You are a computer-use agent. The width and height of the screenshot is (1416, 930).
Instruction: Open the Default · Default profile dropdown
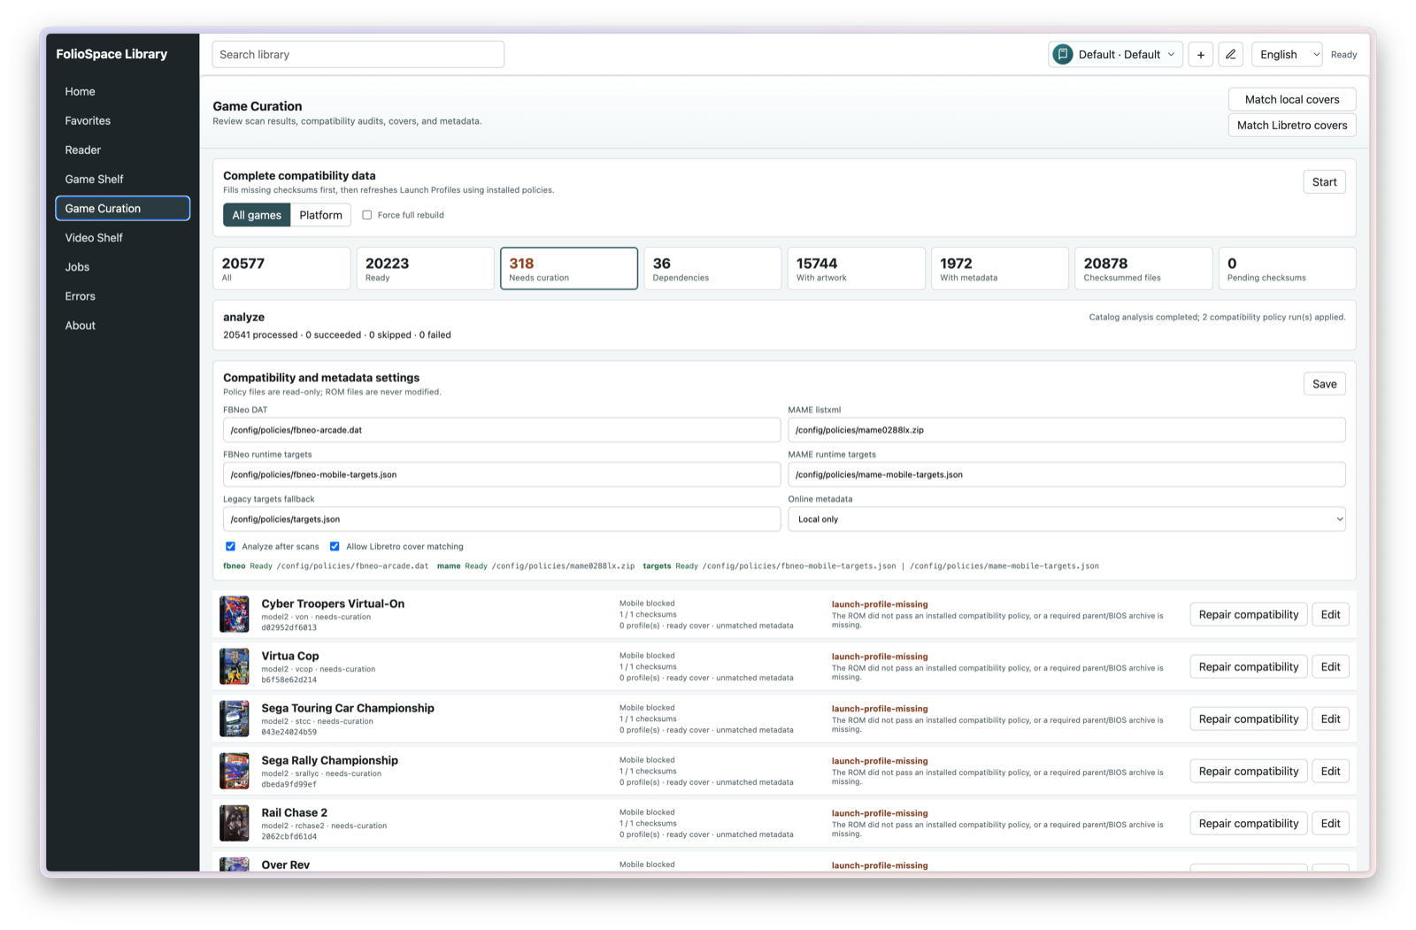click(x=1116, y=55)
